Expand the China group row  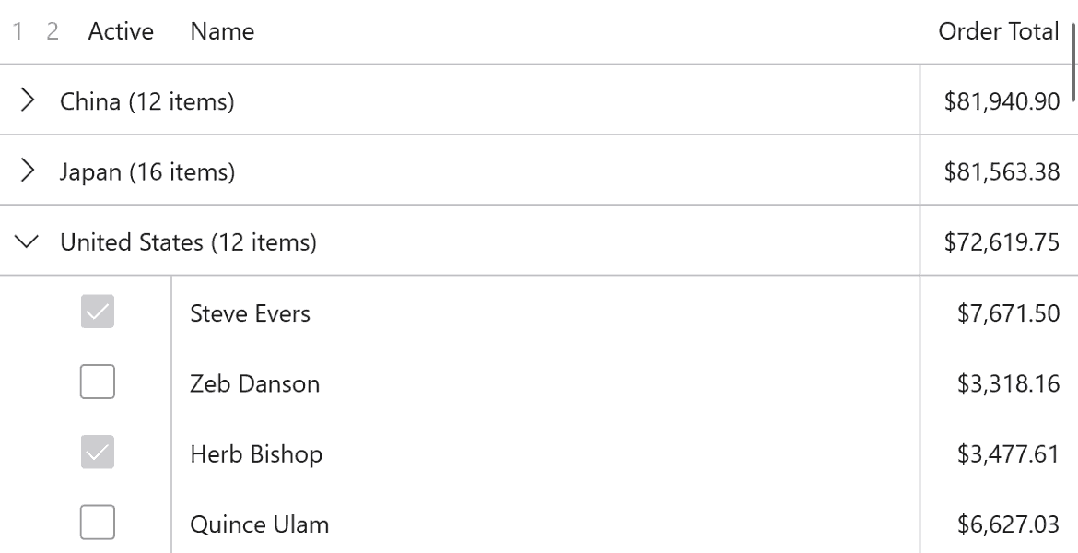pos(29,100)
